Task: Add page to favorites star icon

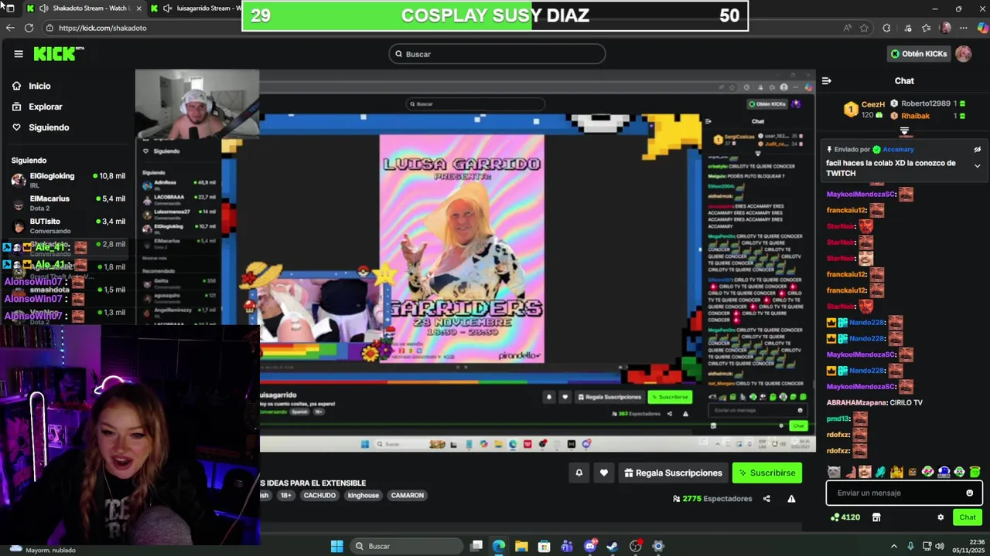Action: 865,28
